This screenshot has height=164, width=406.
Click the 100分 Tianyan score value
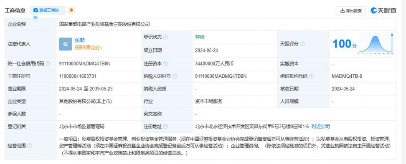pos(345,44)
